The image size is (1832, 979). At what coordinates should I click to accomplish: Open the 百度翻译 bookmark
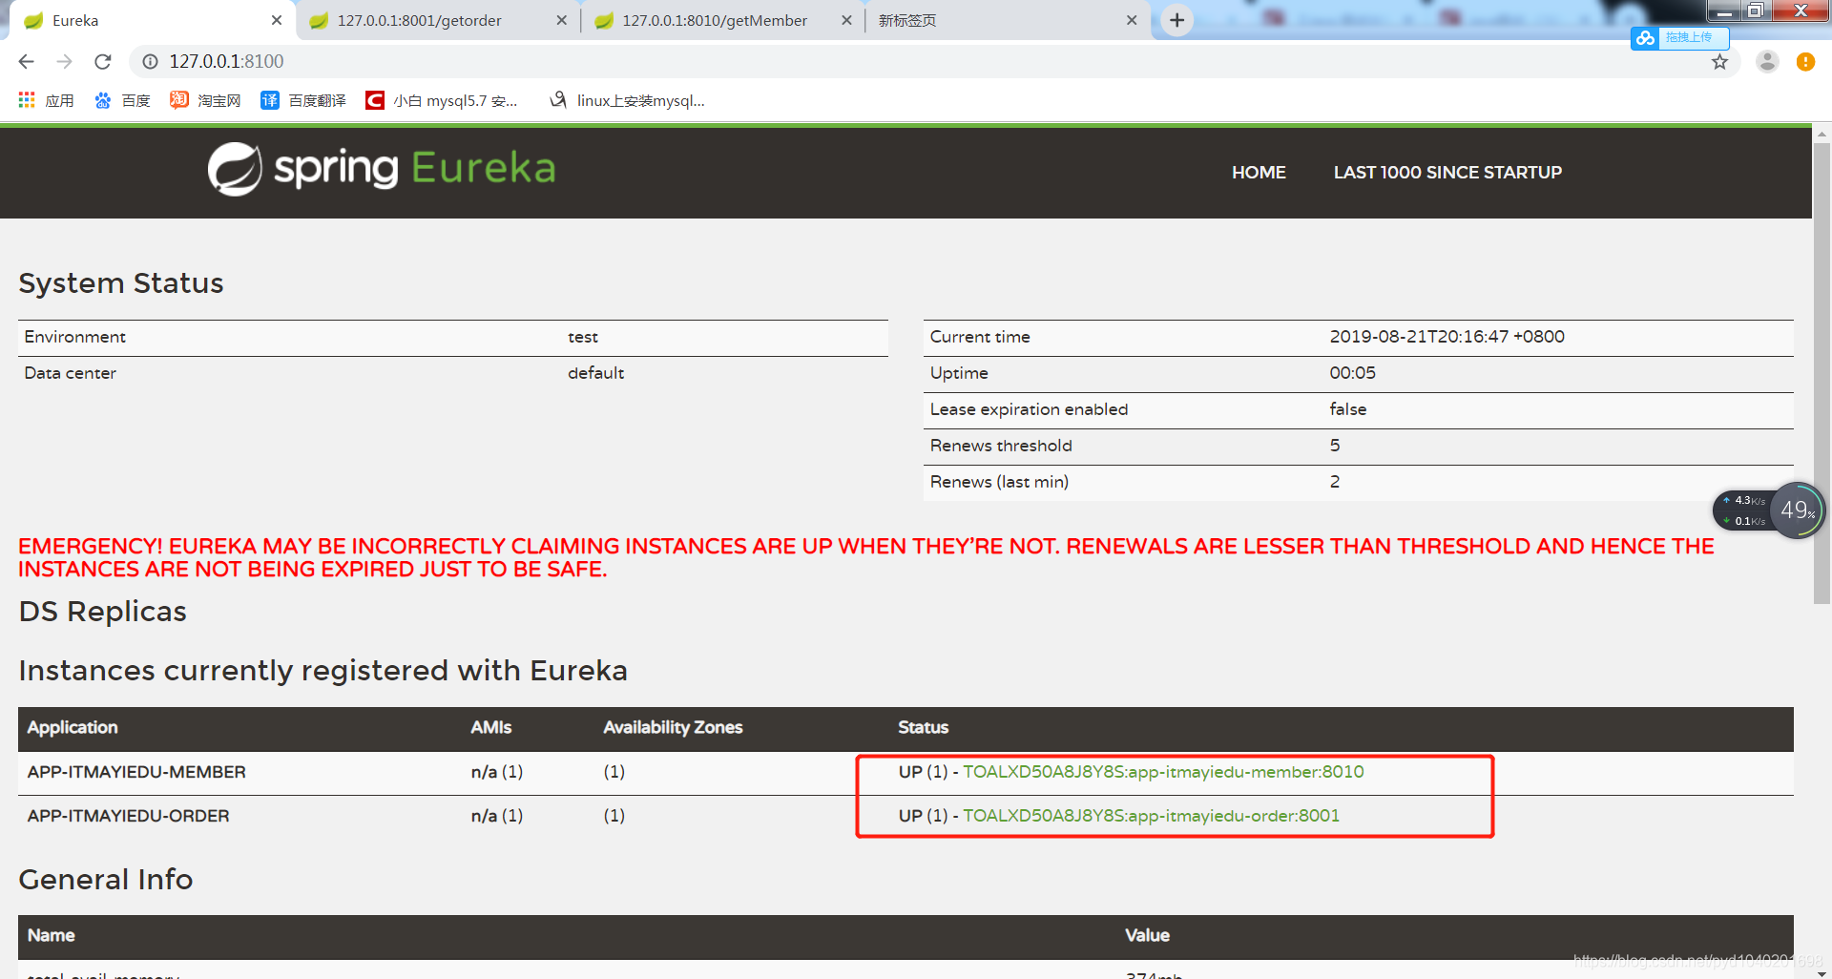click(303, 100)
